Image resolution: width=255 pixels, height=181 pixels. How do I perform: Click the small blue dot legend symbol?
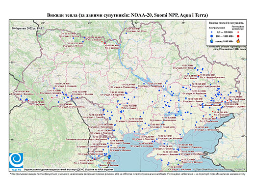(x=212, y=32)
